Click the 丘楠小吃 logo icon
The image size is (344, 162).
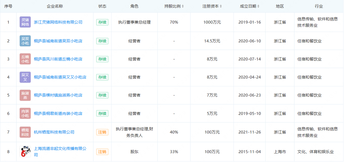pyautogui.click(x=25, y=59)
